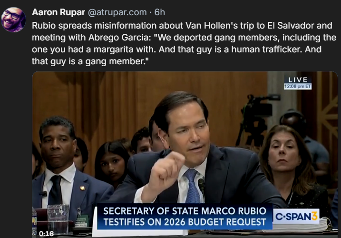Click the blue patterned tie of speaker
Screen dimensions: 341x238
click(x=192, y=186)
